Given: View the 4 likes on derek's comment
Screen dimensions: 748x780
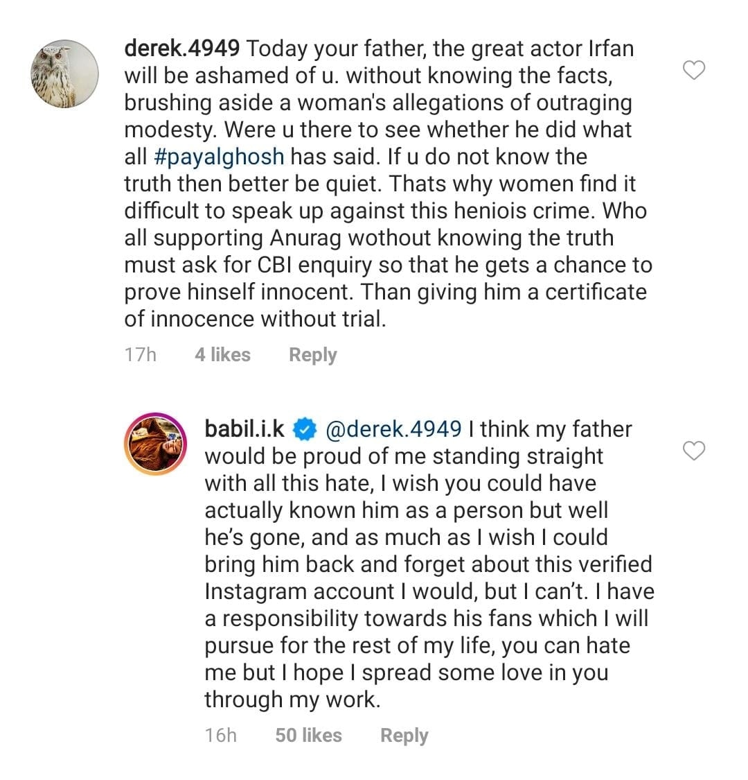Looking at the screenshot, I should coord(222,355).
